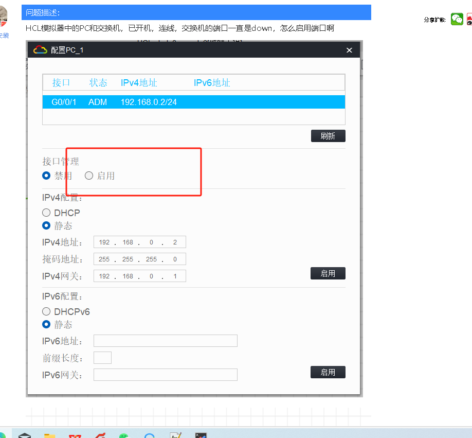Focus the IPv6网关 input field
This screenshot has width=472, height=438.
pos(166,375)
